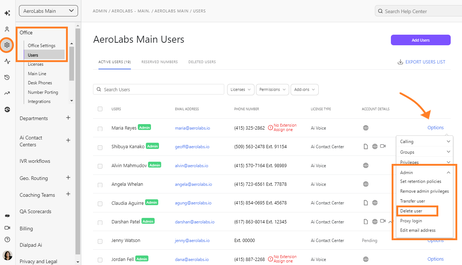Open the video meeting camera icon in rail
This screenshot has height=265, width=462.
[7, 228]
